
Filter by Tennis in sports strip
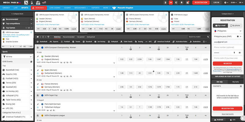tap(76, 42)
